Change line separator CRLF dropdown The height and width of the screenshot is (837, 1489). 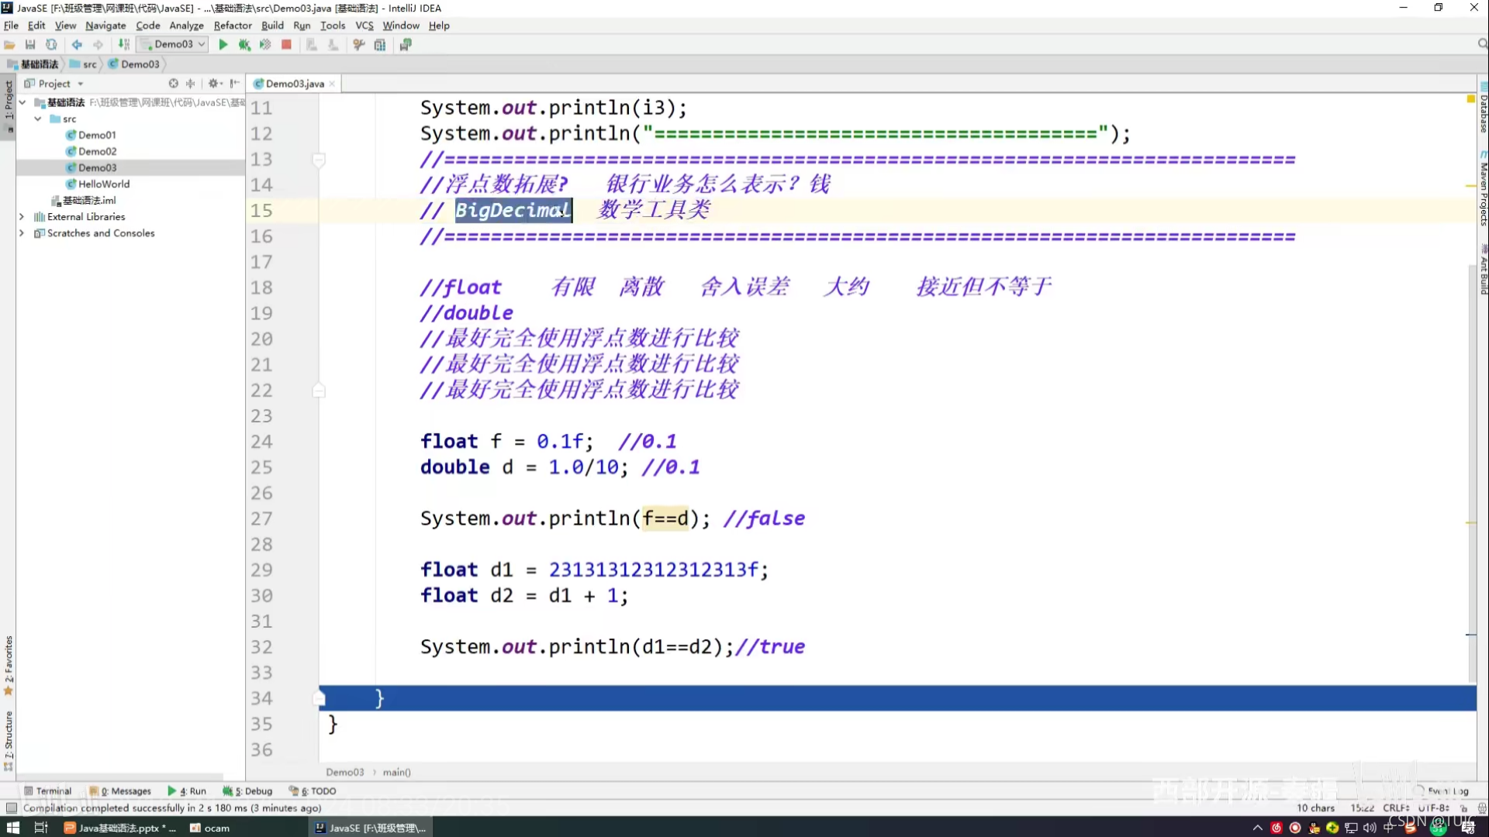pos(1396,808)
